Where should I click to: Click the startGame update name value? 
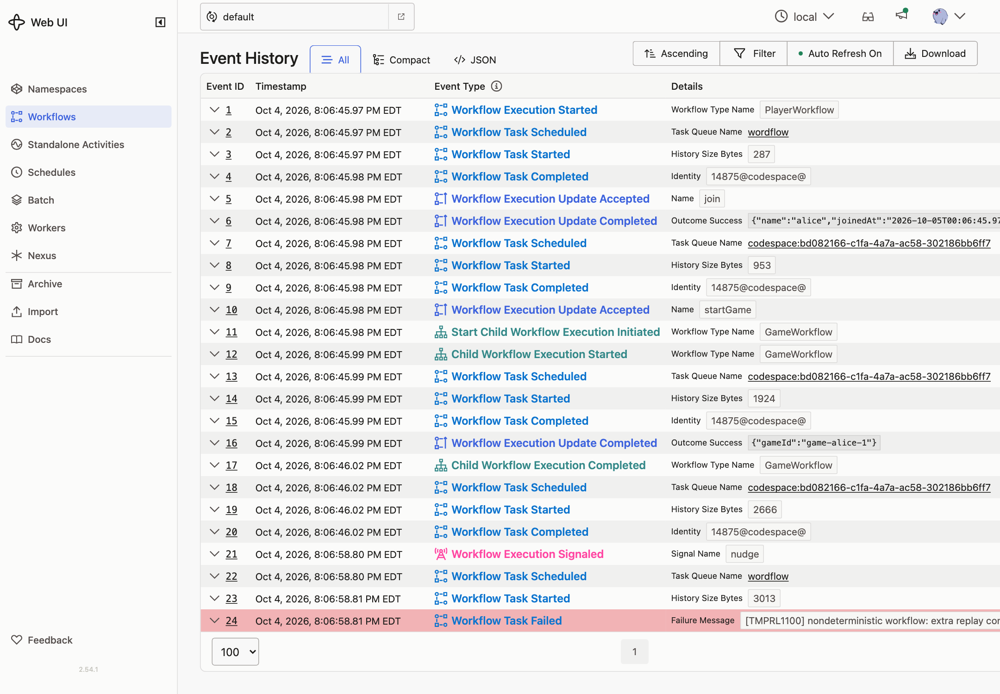point(728,310)
